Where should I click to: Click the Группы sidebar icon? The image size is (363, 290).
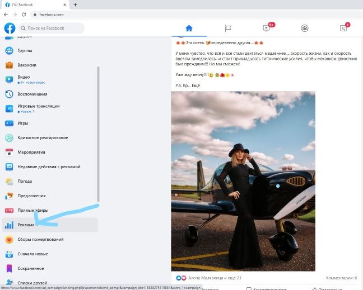point(10,50)
